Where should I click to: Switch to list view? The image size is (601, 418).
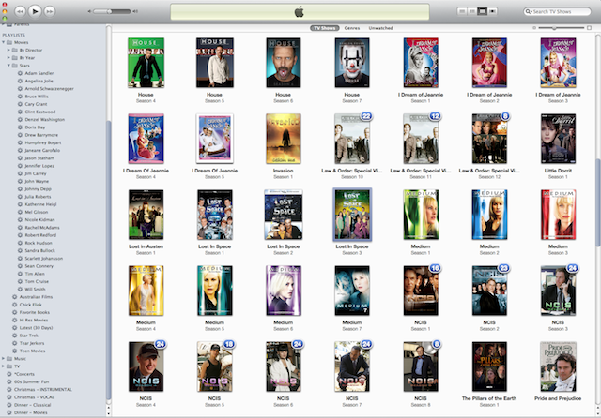click(462, 11)
